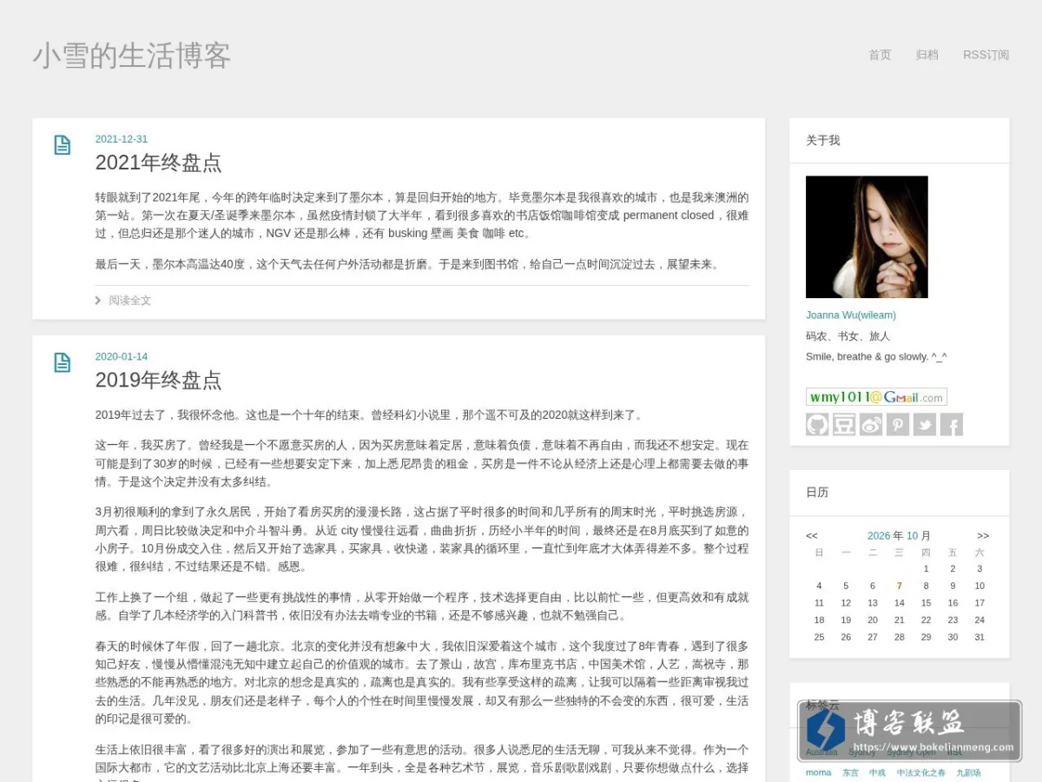Click the Joanna Wu(wileam) profile link
1042x782 pixels.
coord(851,315)
